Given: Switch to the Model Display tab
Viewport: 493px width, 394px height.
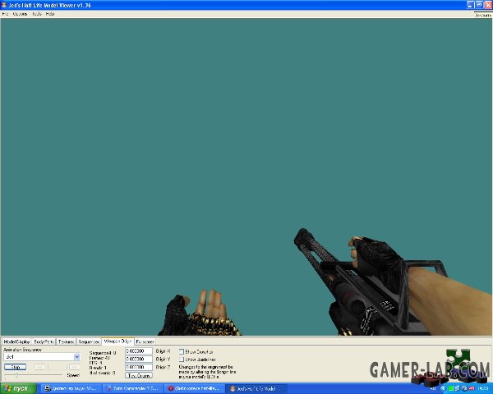Looking at the screenshot, I should click(x=16, y=341).
